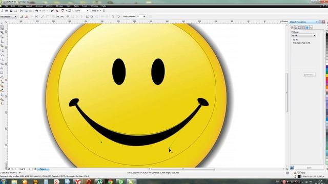Click the Windows Start button
This screenshot has height=184, width=328.
click(4, 181)
